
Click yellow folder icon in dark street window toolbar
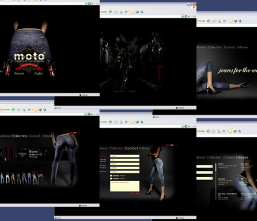click(133, 12)
